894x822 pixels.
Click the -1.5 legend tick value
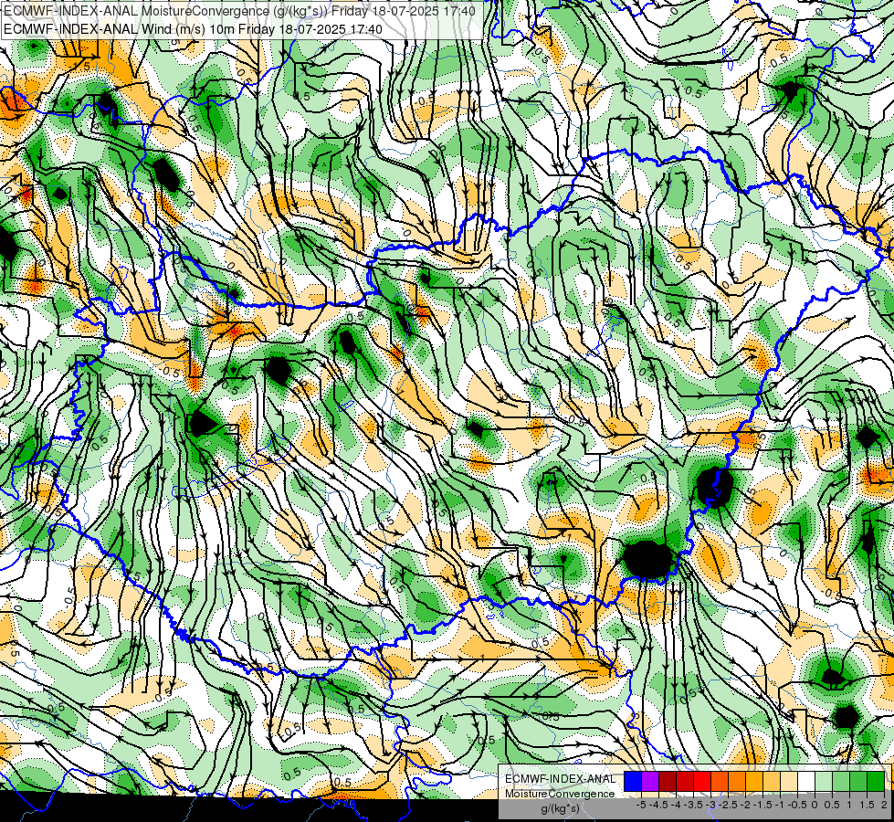coord(763,805)
